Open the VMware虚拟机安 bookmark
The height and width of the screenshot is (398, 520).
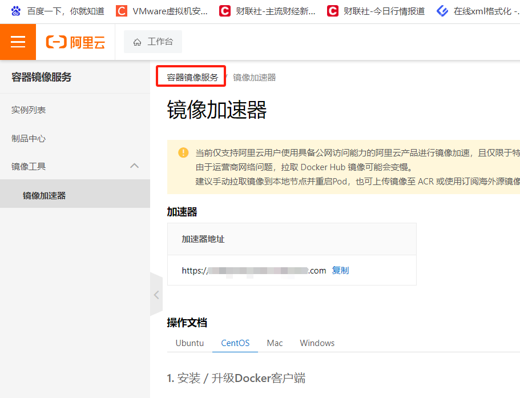[162, 11]
